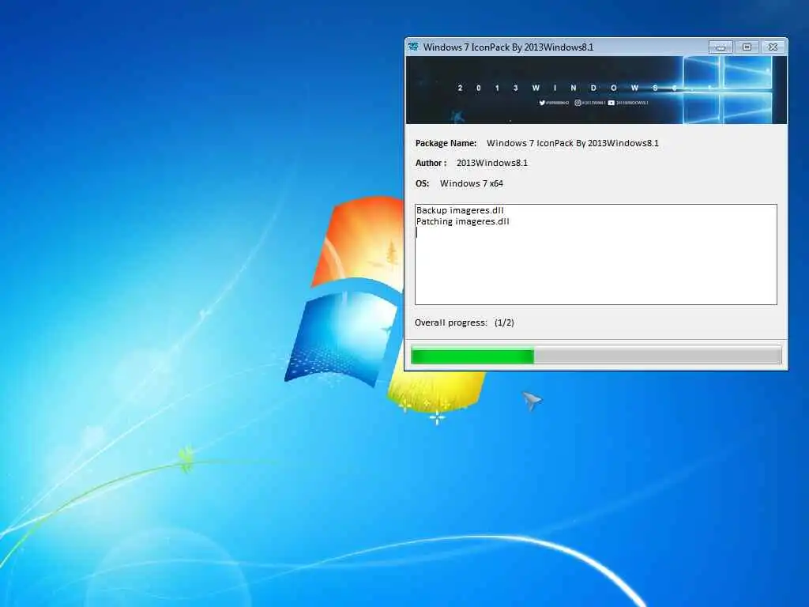
Task: Click the installer app icon in title bar
Action: point(413,47)
